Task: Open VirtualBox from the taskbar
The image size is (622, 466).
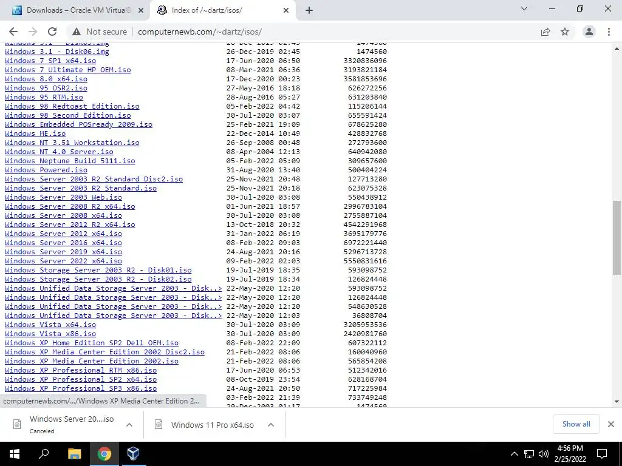Action: pos(133,454)
